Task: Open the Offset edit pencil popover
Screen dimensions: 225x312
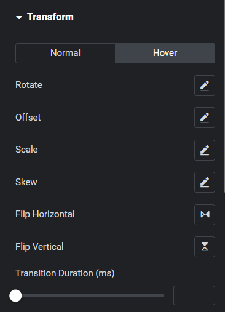Action: tap(205, 118)
